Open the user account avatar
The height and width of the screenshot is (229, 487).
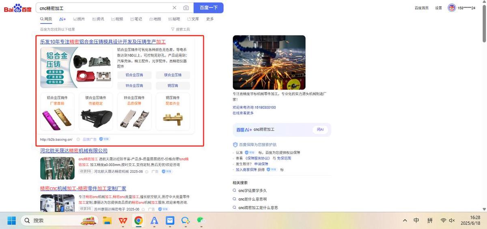452,8
